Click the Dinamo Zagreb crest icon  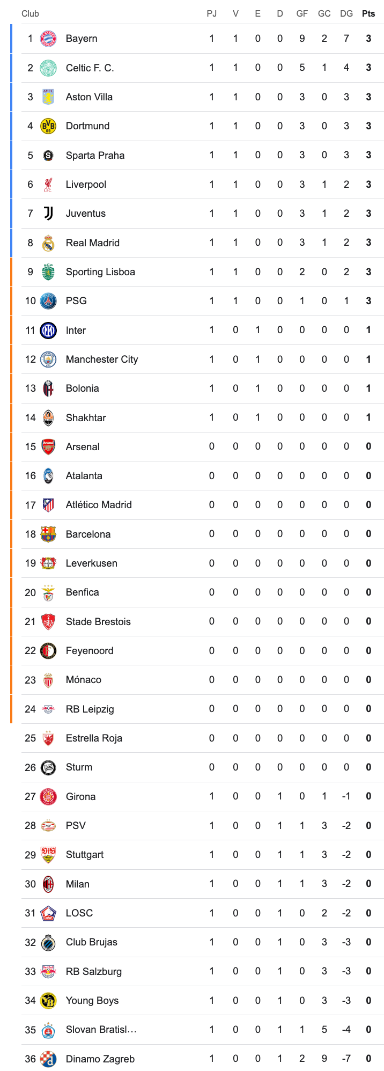(48, 1059)
